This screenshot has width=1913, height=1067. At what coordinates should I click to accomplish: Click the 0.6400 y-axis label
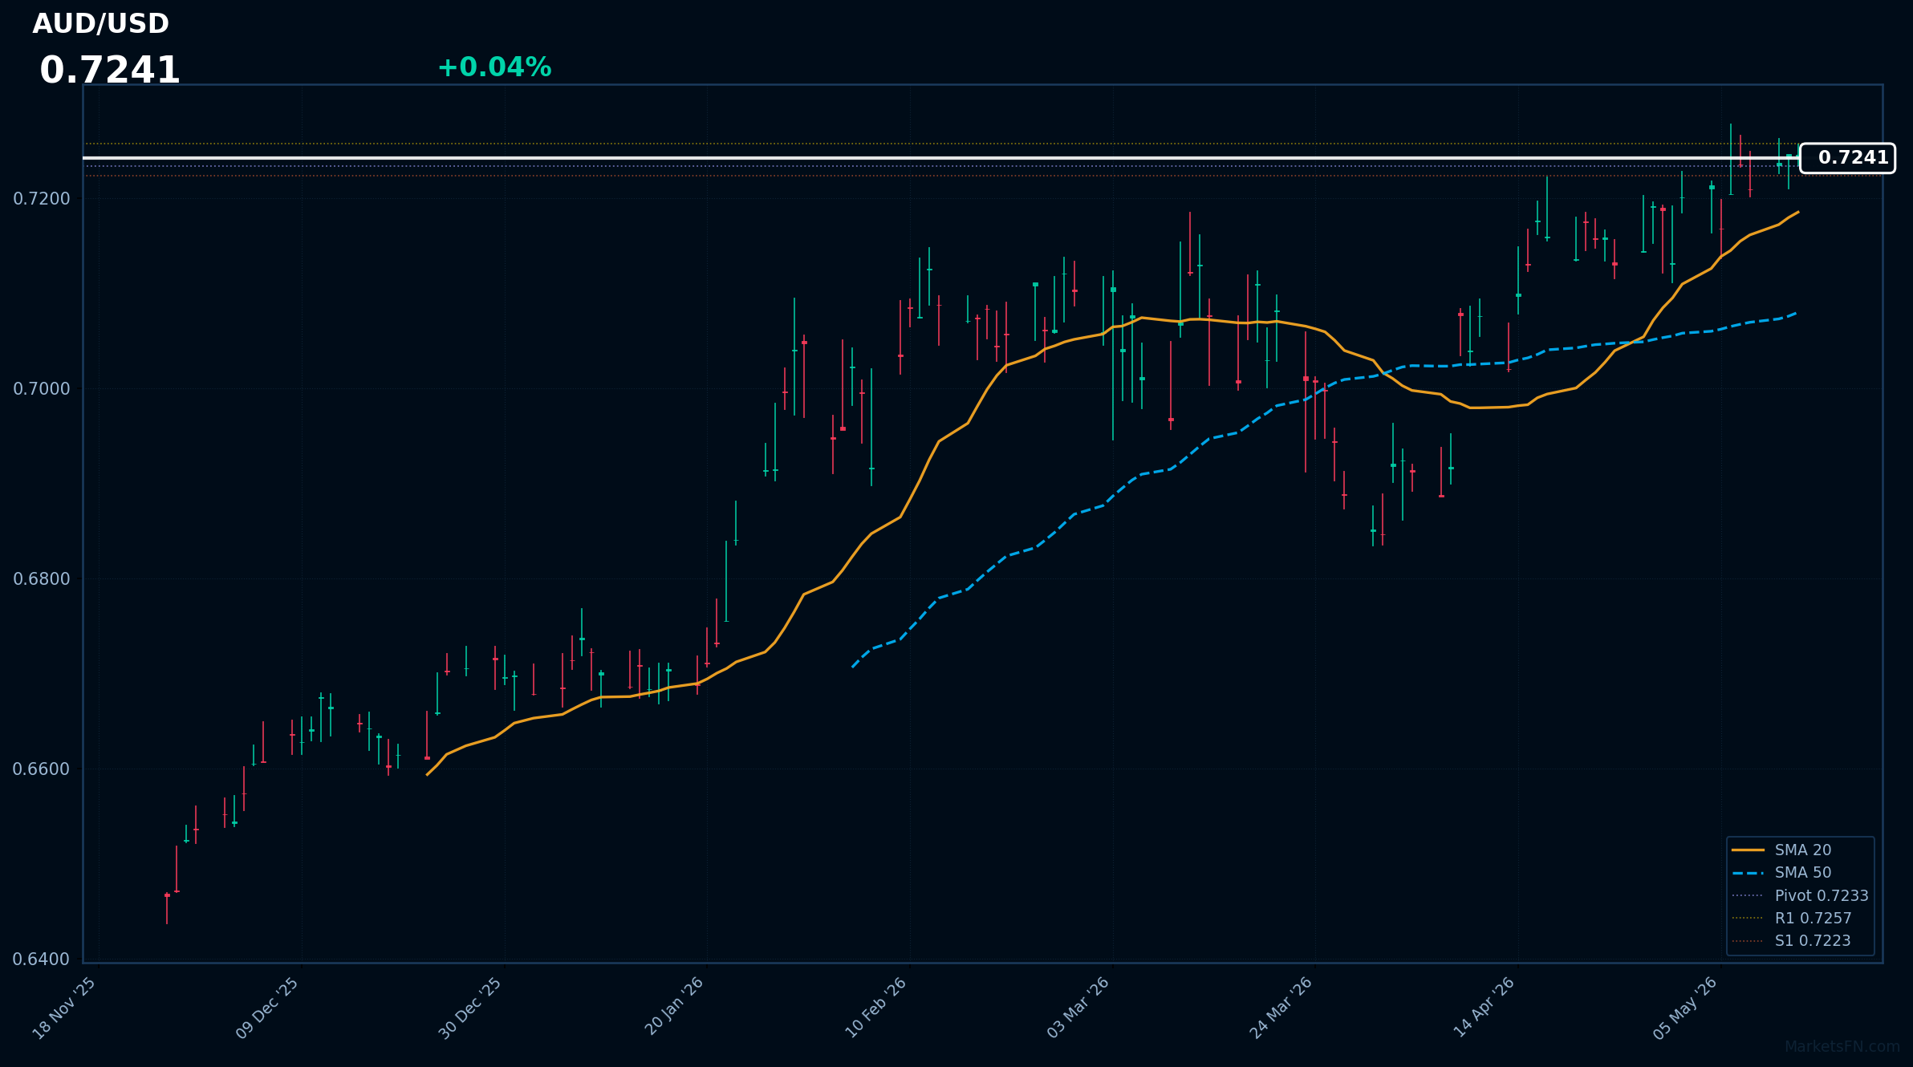click(x=42, y=959)
